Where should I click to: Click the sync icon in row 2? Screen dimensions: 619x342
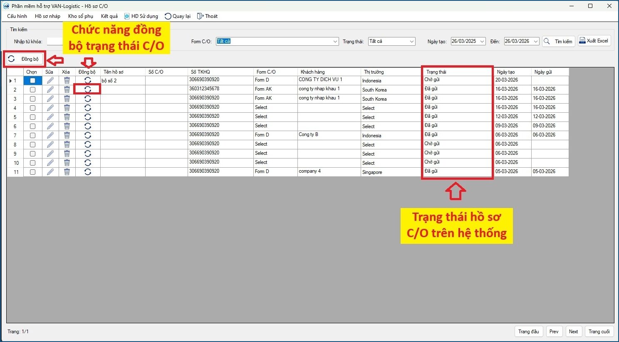88,89
